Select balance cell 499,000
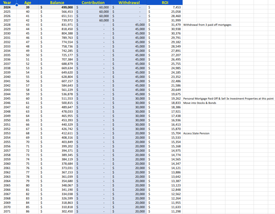 pyautogui.click(x=56, y=7)
